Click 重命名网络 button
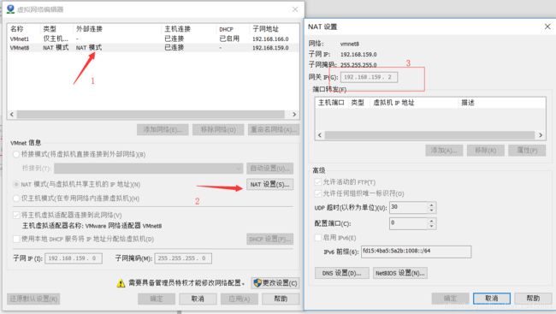 (x=274, y=129)
